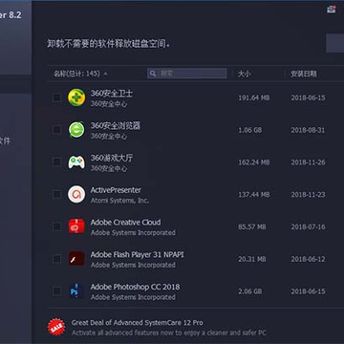Click the 'Activate all advanced features' text
The width and height of the screenshot is (344, 344).
pos(169,333)
